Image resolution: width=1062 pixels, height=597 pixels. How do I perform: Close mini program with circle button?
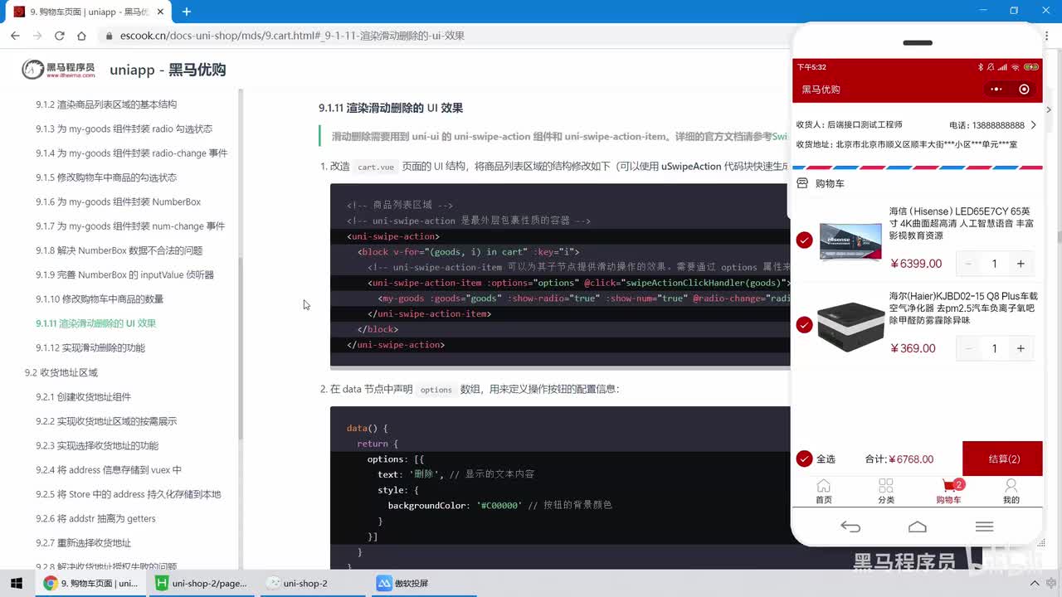click(x=1024, y=90)
